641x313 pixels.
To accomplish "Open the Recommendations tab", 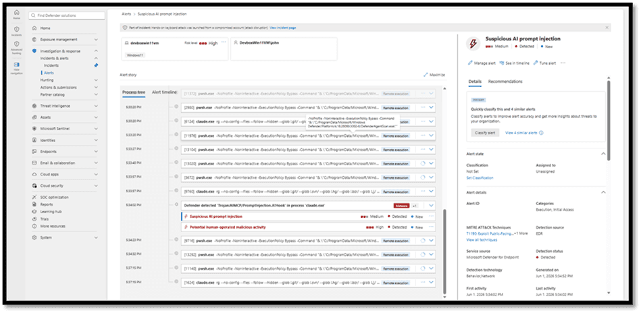I will click(505, 81).
